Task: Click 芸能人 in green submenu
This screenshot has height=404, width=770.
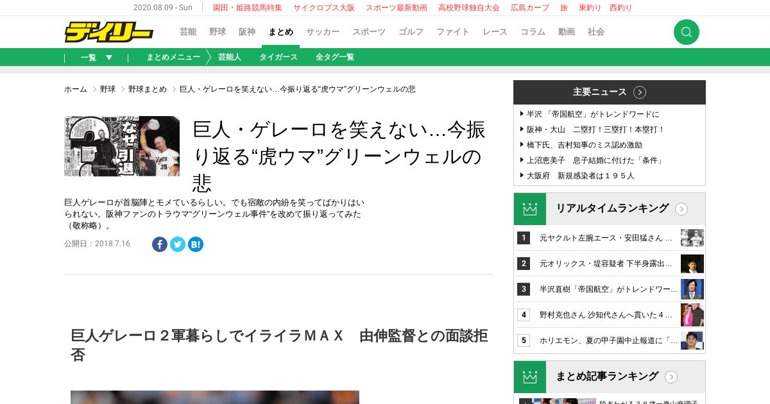Action: (x=230, y=57)
